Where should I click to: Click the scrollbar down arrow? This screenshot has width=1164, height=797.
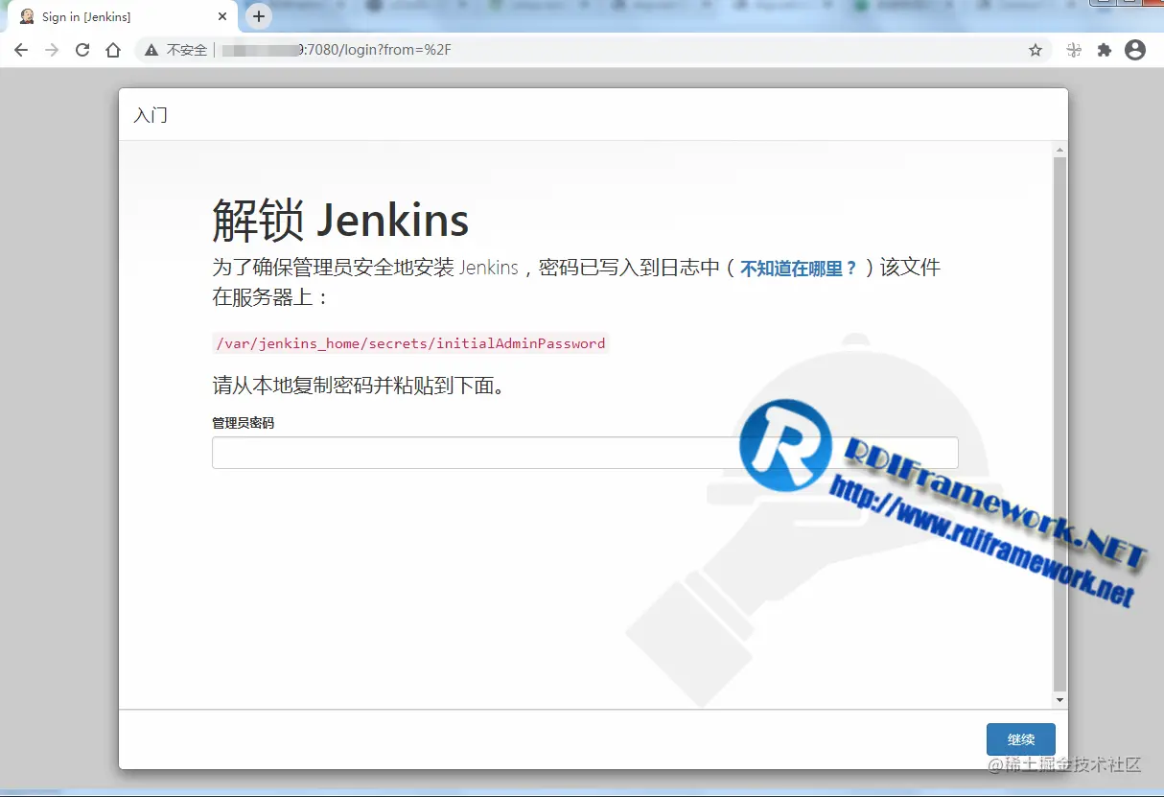click(1059, 699)
